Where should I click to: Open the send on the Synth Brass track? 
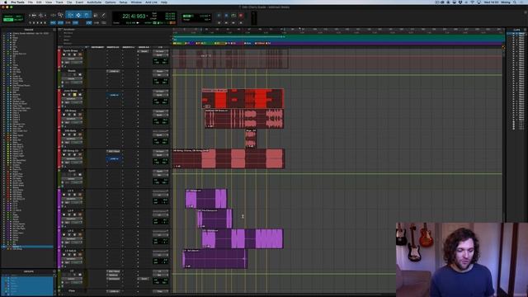click(x=144, y=51)
